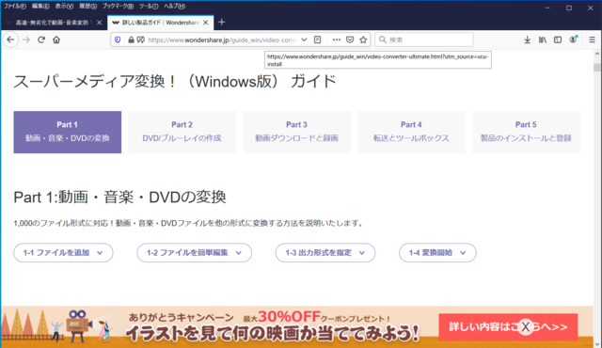Go back to the previous page
This screenshot has width=602, height=348.
click(10, 40)
